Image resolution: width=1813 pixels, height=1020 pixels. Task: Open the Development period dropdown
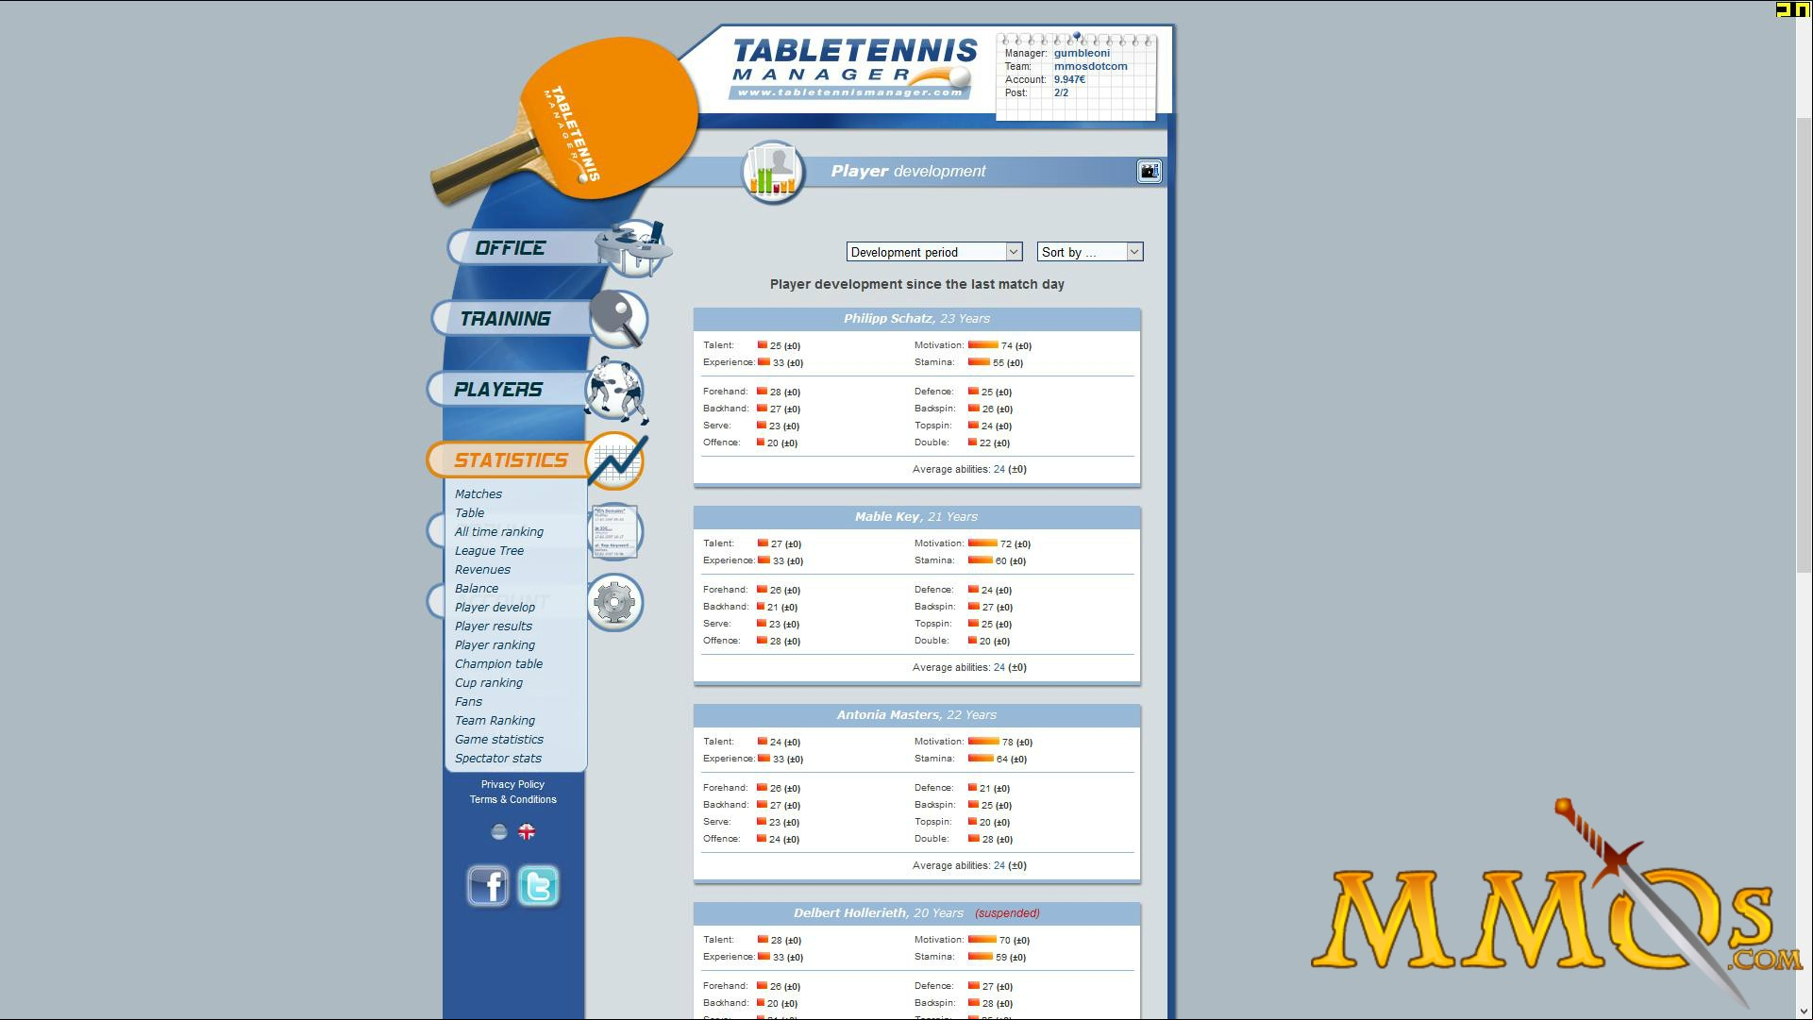coord(934,252)
